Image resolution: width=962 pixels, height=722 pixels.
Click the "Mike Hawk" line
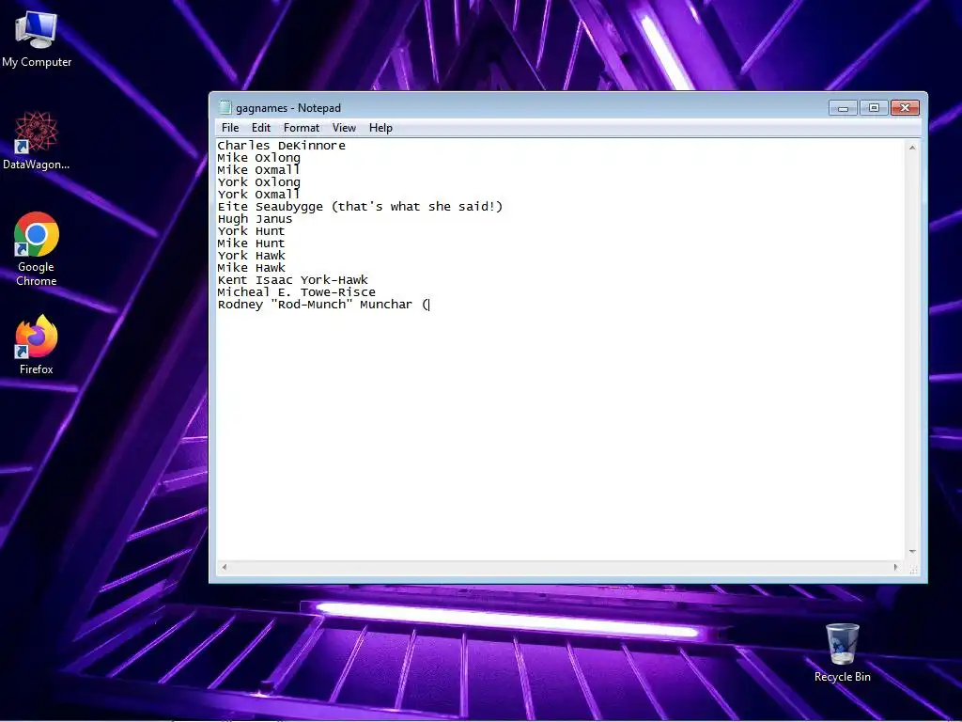point(251,268)
